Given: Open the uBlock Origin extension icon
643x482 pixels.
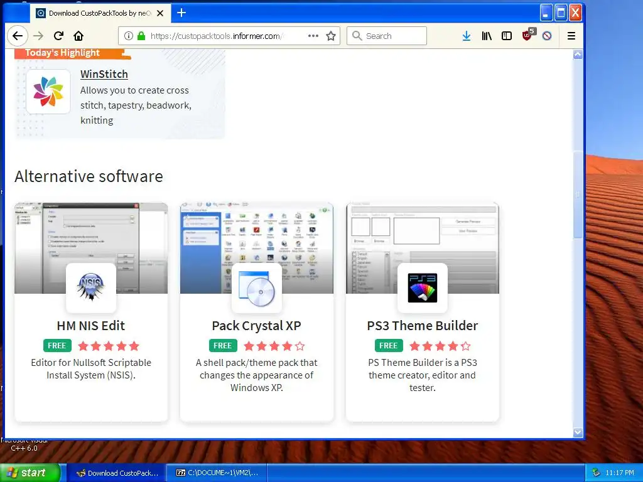Looking at the screenshot, I should [x=528, y=35].
